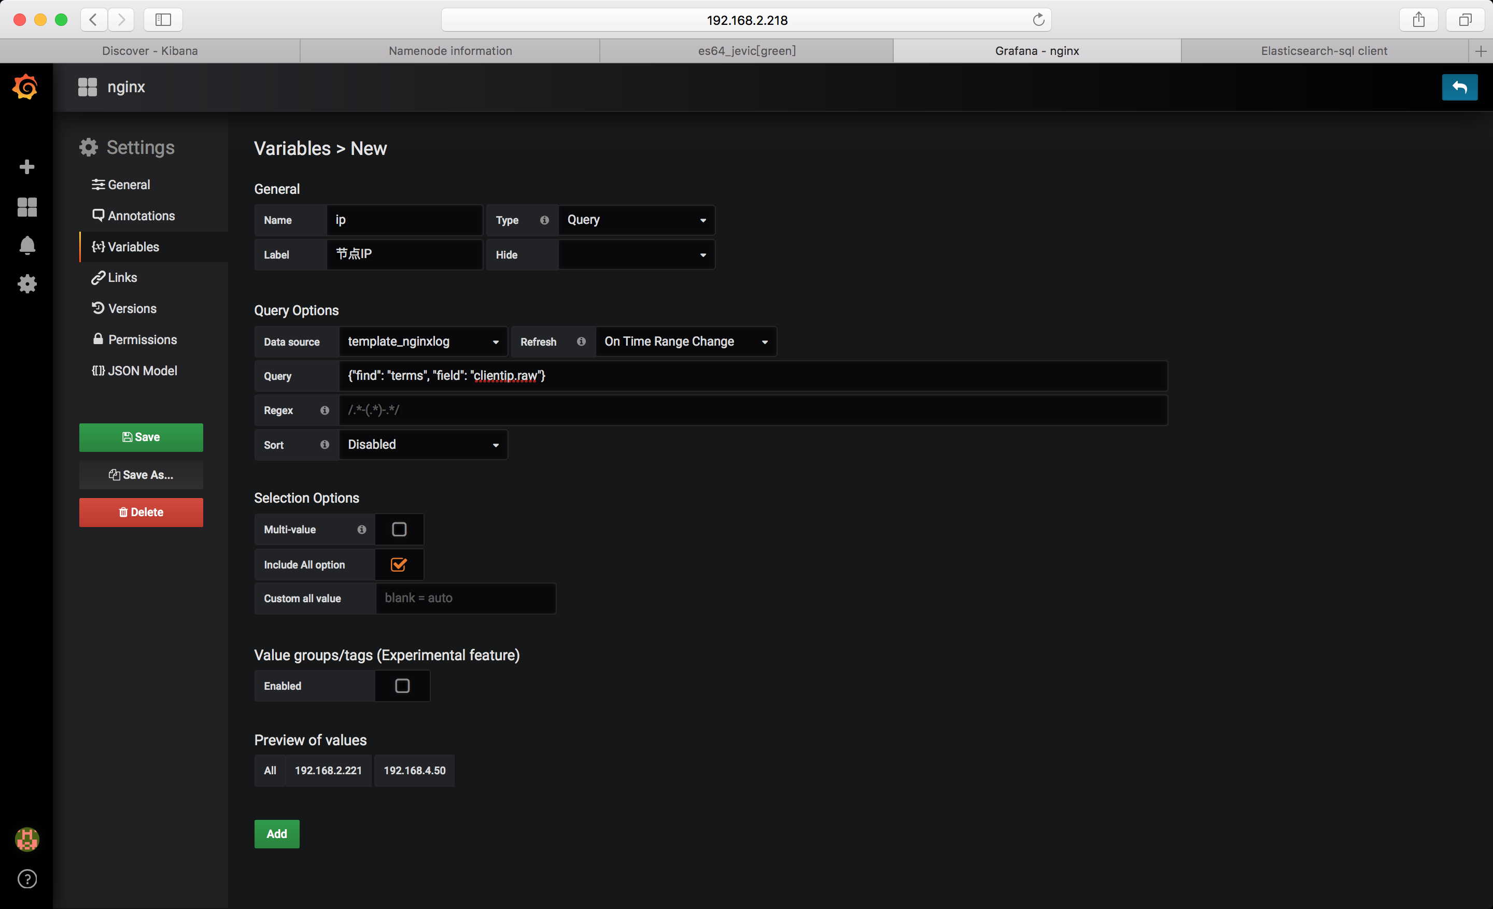Enable the Multi-value checkbox

(399, 529)
